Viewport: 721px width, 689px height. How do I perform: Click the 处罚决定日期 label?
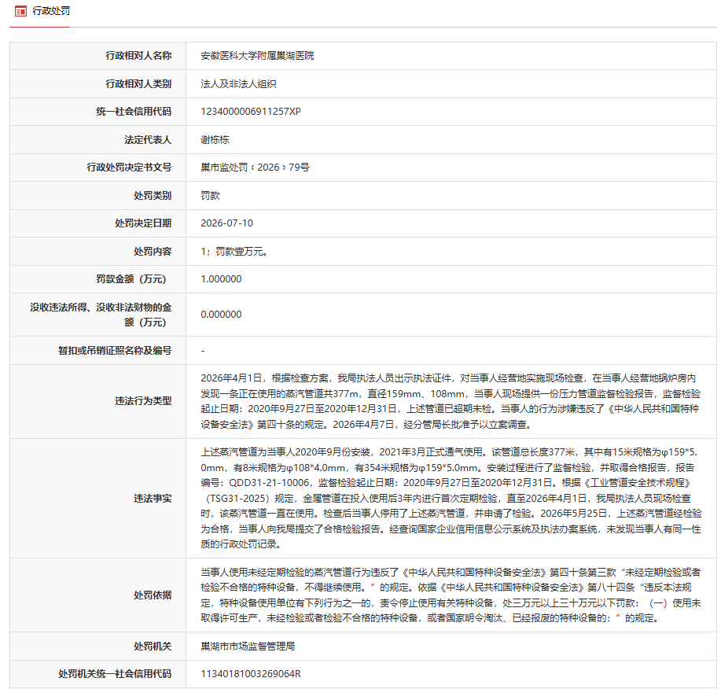[x=143, y=223]
